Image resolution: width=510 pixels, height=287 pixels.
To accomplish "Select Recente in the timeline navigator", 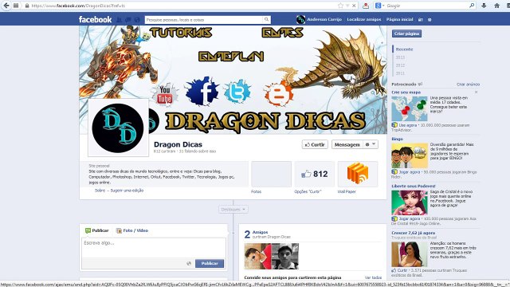I will pyautogui.click(x=404, y=49).
